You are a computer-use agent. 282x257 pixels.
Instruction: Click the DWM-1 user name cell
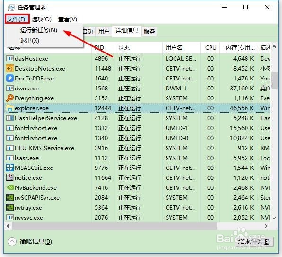176,89
